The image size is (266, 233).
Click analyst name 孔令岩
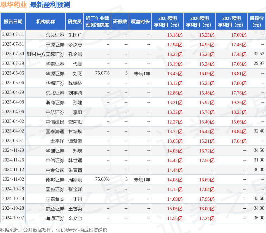[x=75, y=54]
